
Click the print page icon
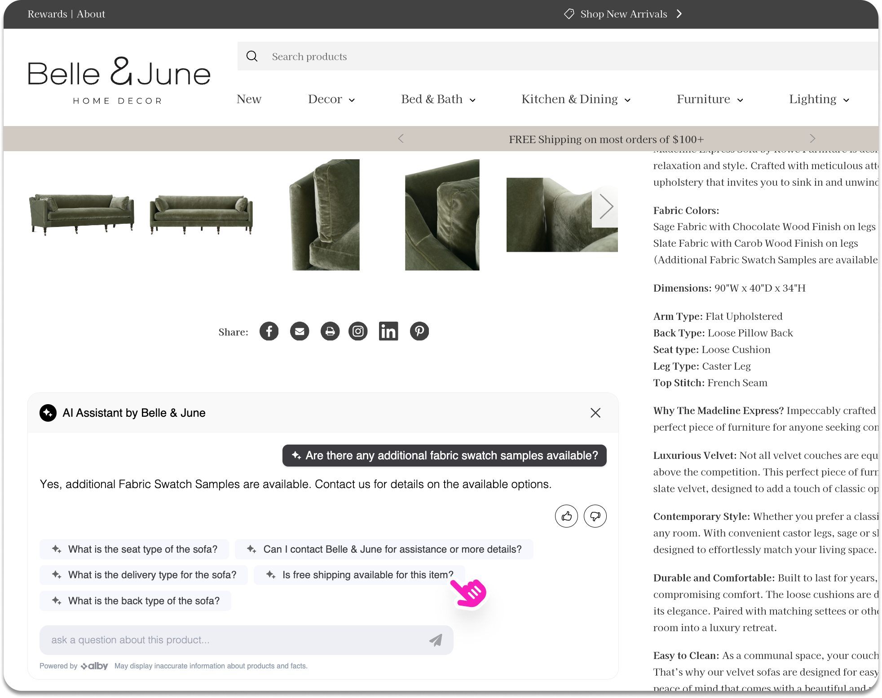click(330, 332)
